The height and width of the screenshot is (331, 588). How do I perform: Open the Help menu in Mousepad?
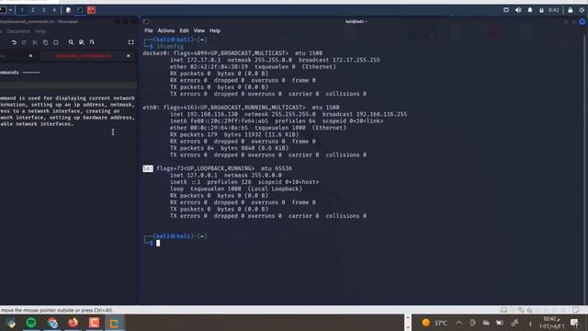click(x=40, y=31)
